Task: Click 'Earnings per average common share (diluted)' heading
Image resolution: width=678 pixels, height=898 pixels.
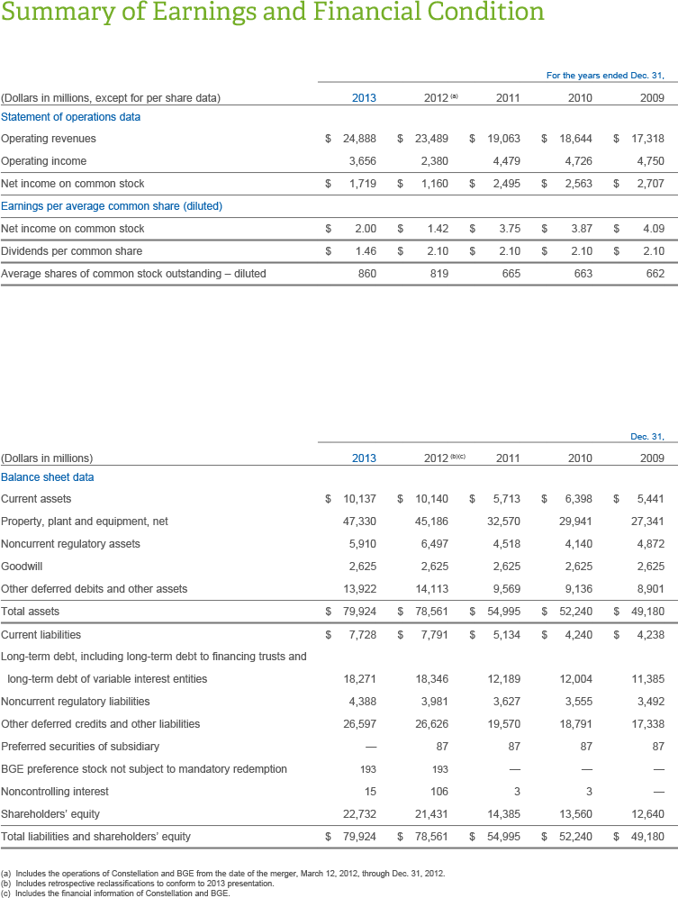Action: (111, 206)
